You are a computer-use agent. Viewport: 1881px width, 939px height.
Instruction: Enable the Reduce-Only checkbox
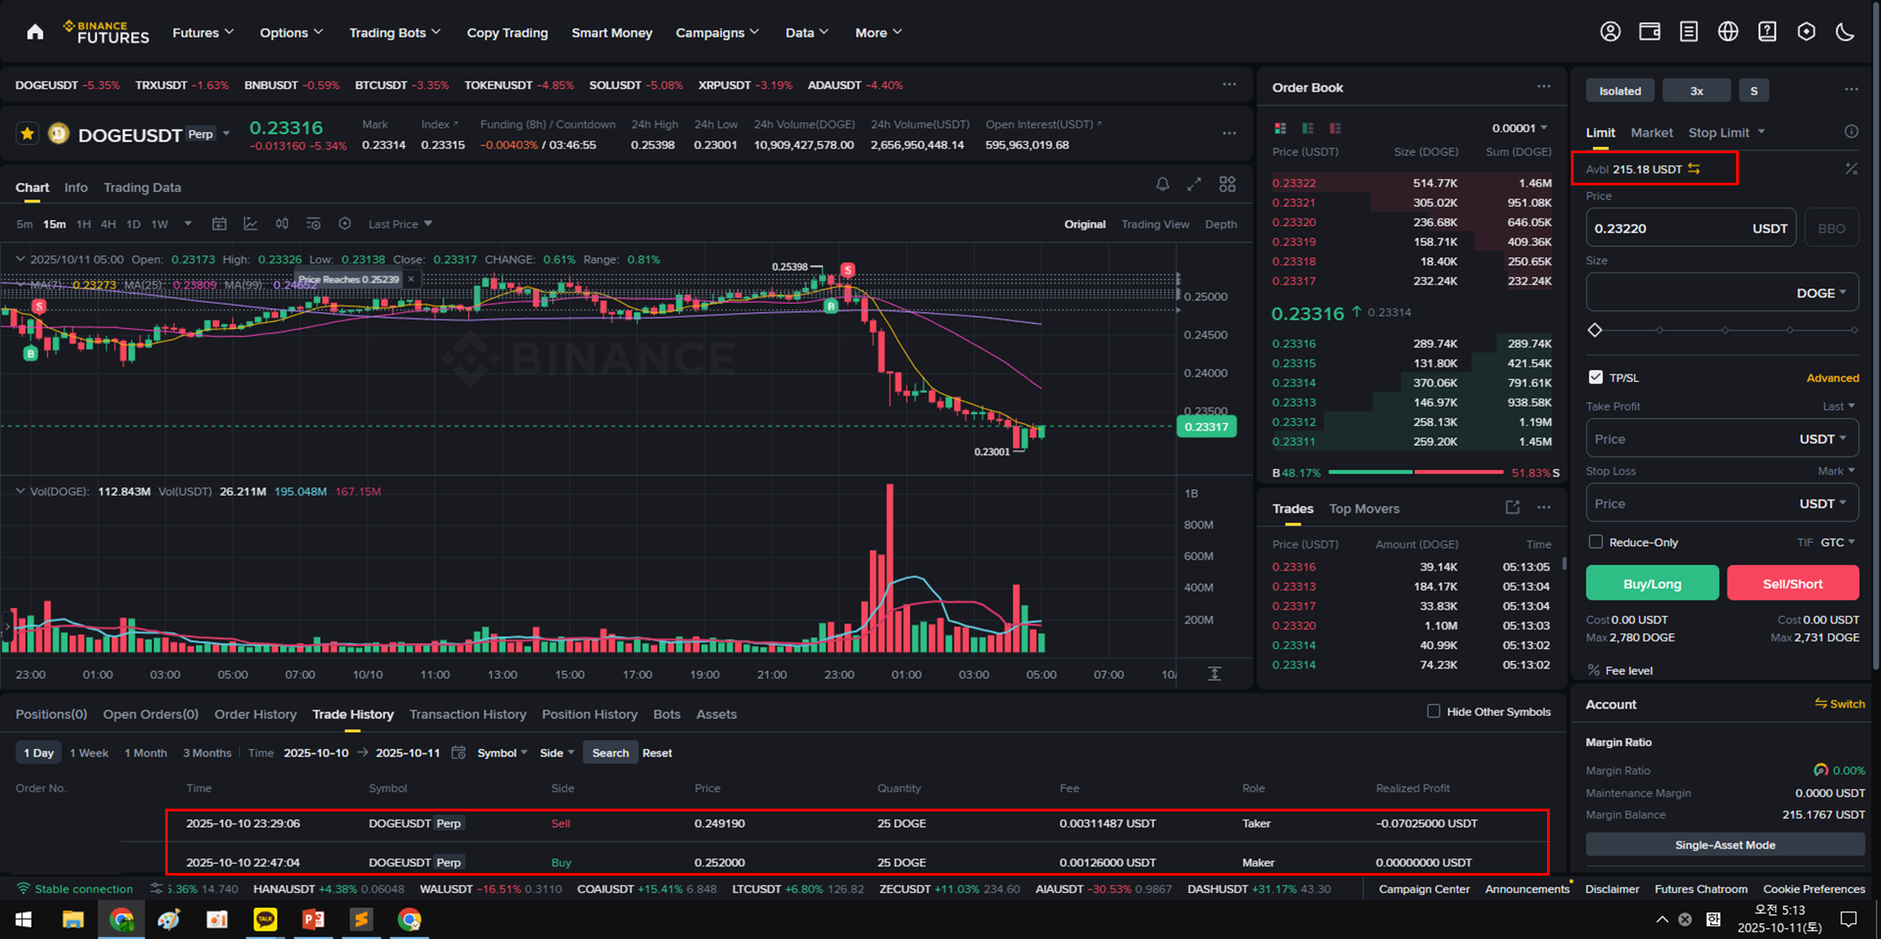click(x=1596, y=542)
